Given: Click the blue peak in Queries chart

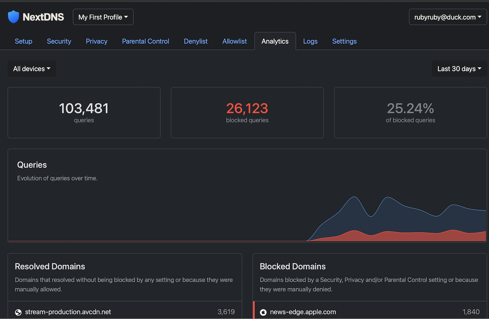Looking at the screenshot, I should (354, 197).
